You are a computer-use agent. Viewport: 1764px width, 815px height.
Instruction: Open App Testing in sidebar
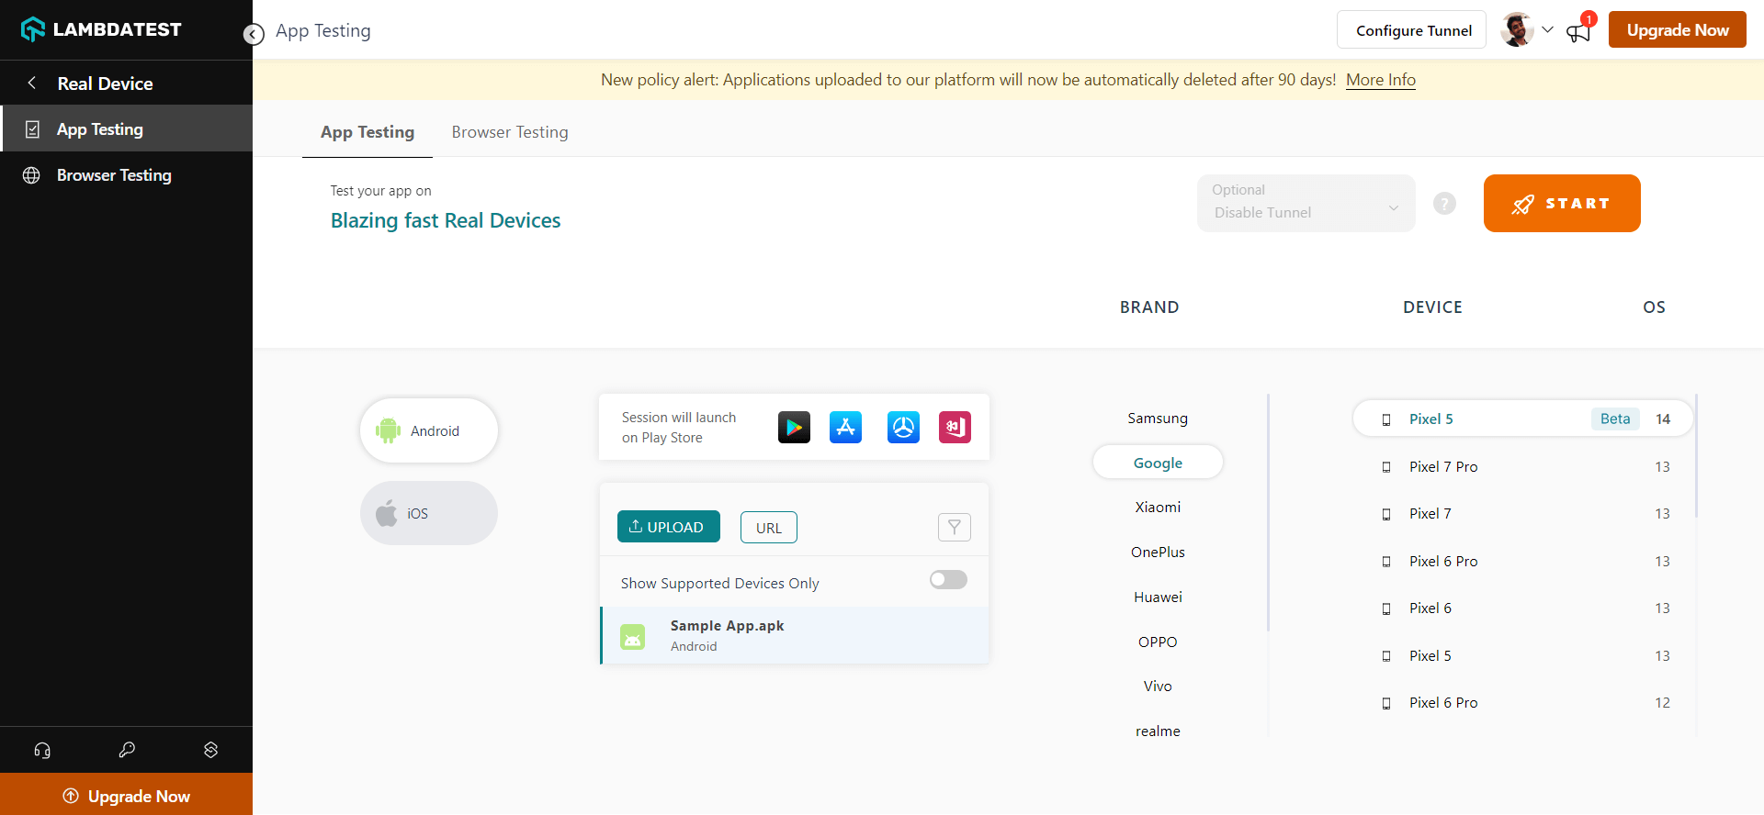point(127,128)
